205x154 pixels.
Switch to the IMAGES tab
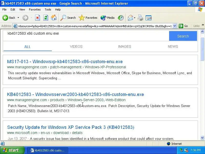pos(125,46)
